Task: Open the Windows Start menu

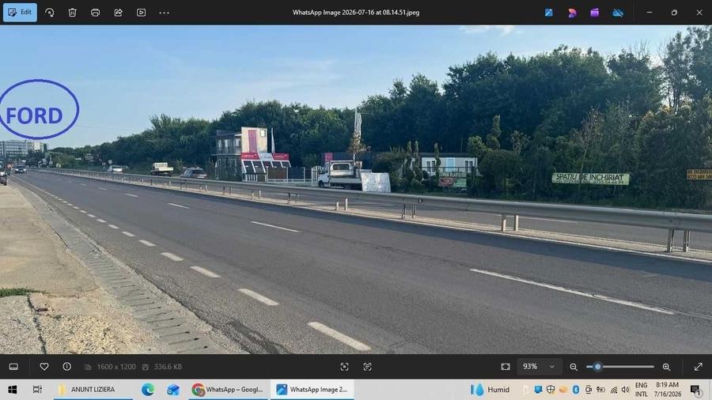Action: point(12,390)
